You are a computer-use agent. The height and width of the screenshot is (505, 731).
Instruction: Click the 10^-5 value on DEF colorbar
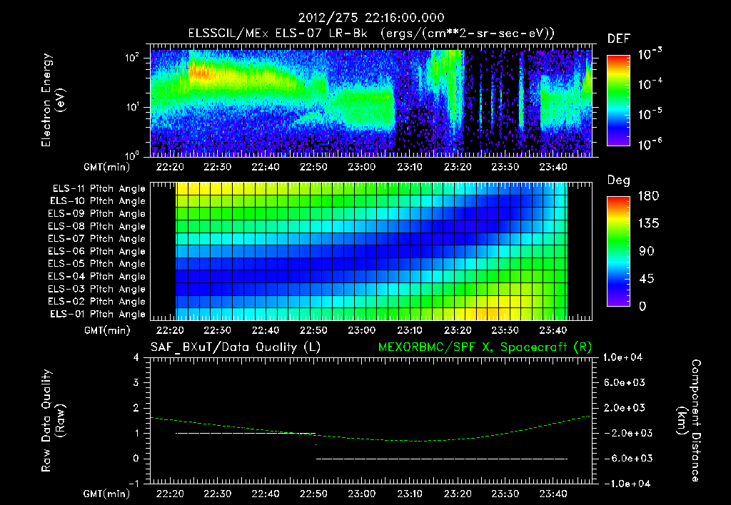point(650,114)
